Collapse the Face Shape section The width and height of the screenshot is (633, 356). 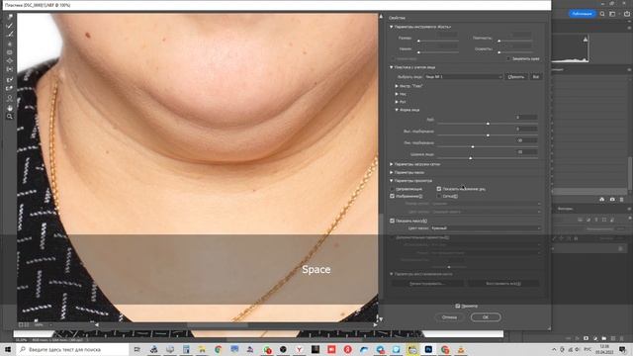[397, 110]
